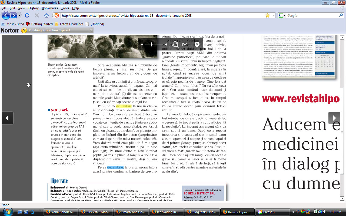Click the zoom slider handle
346x216 pixels.
pyautogui.click(x=152, y=45)
